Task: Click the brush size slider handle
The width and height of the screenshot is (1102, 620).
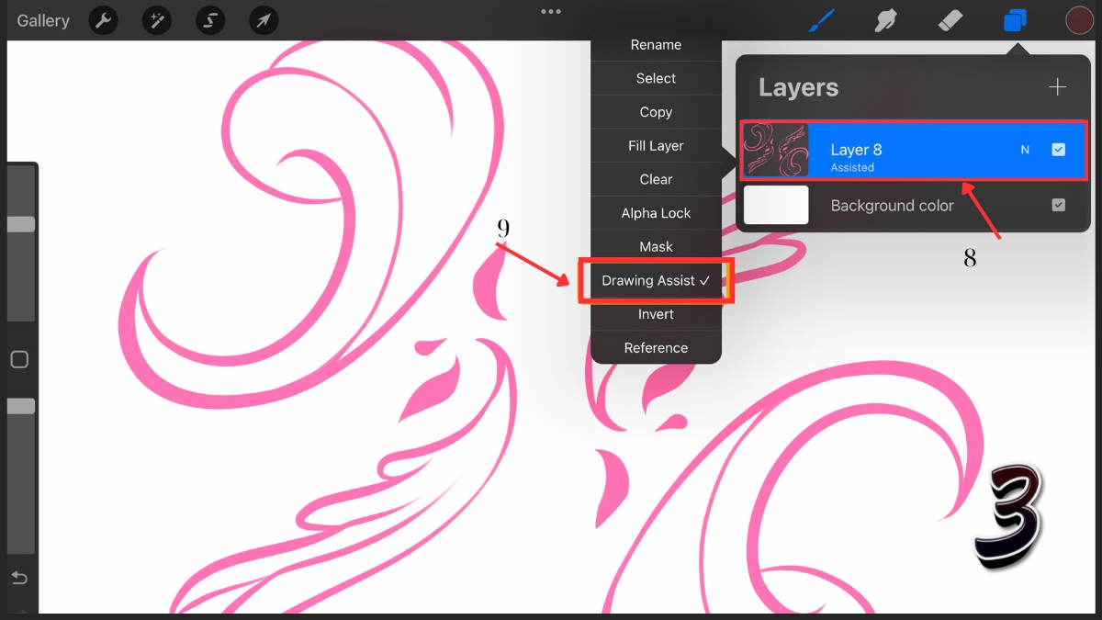Action: tap(20, 224)
